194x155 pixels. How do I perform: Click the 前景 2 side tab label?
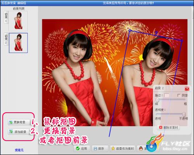6,39
